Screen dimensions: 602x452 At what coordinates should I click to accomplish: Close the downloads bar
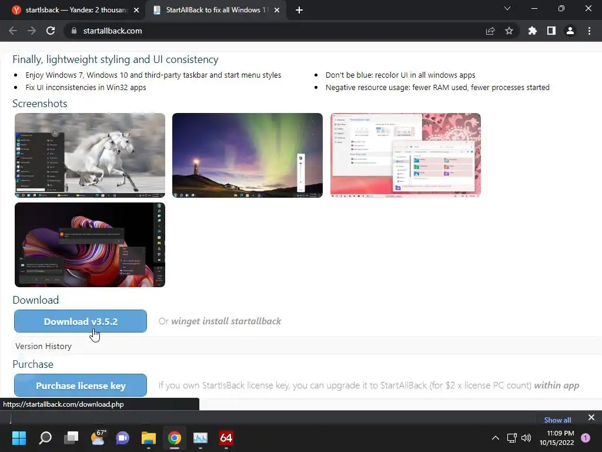tap(591, 417)
